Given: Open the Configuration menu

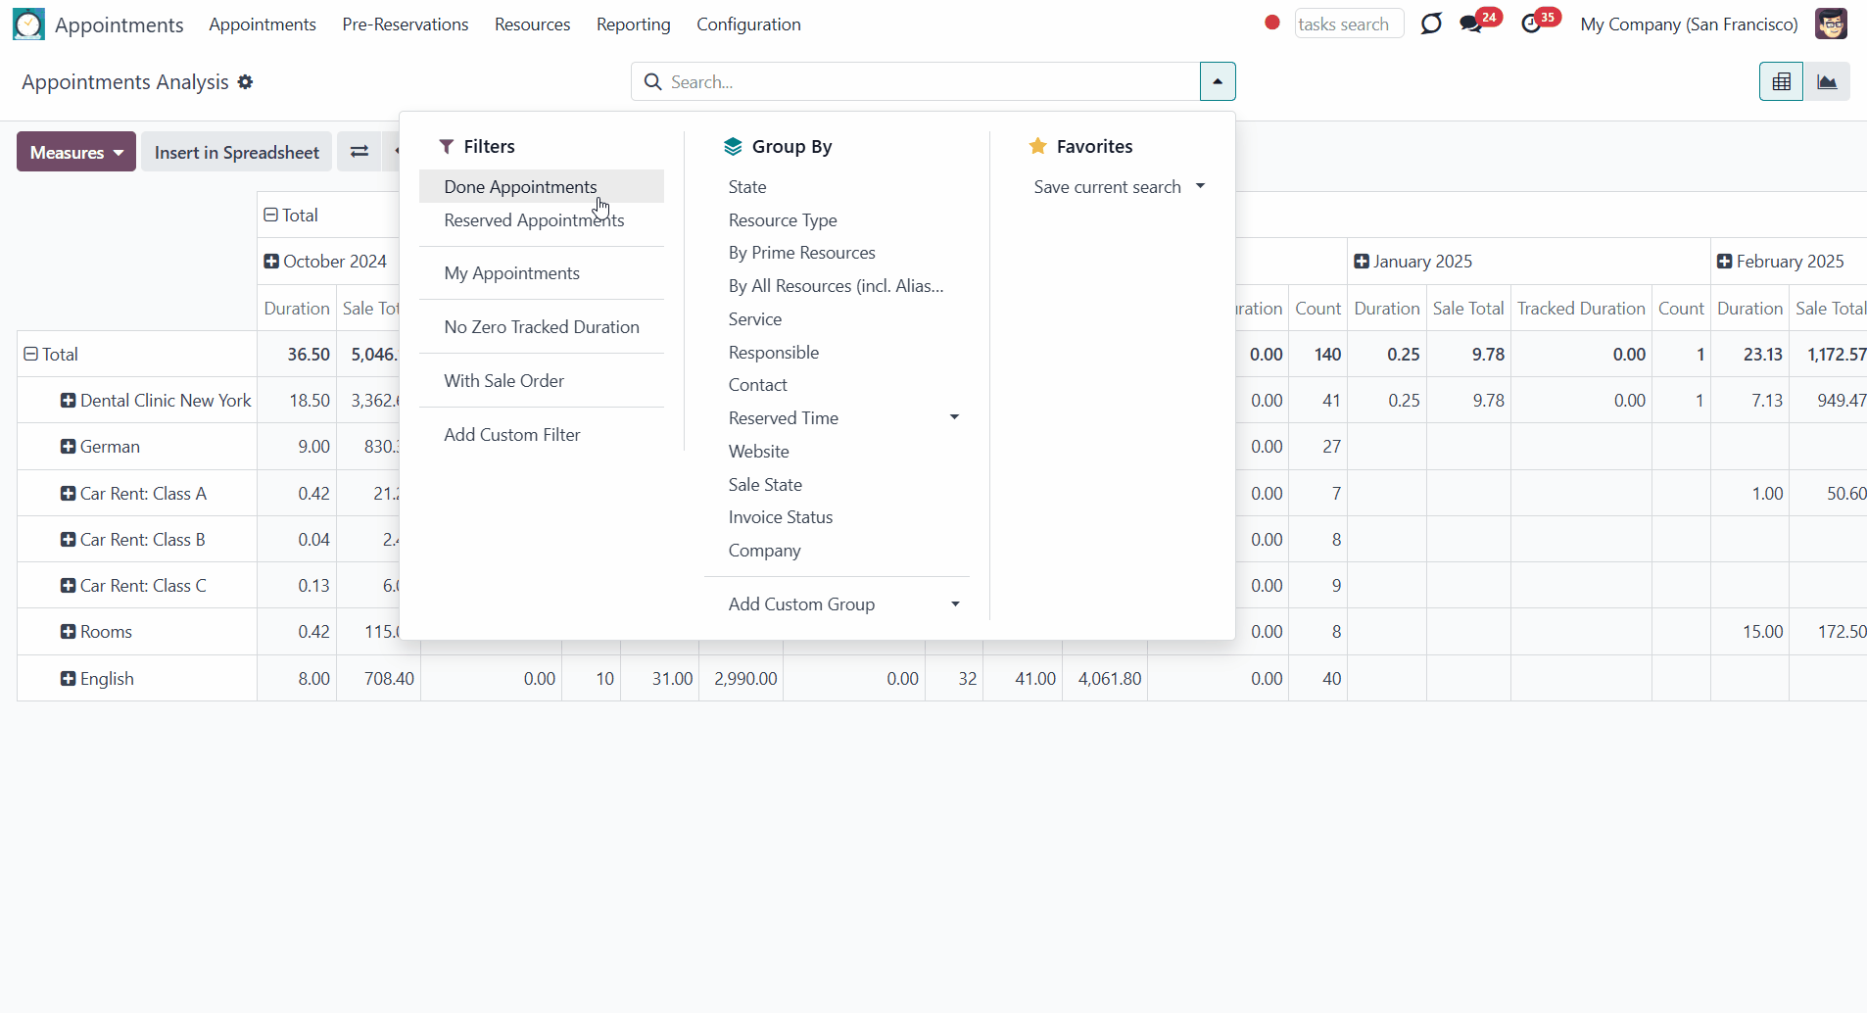Looking at the screenshot, I should (748, 24).
